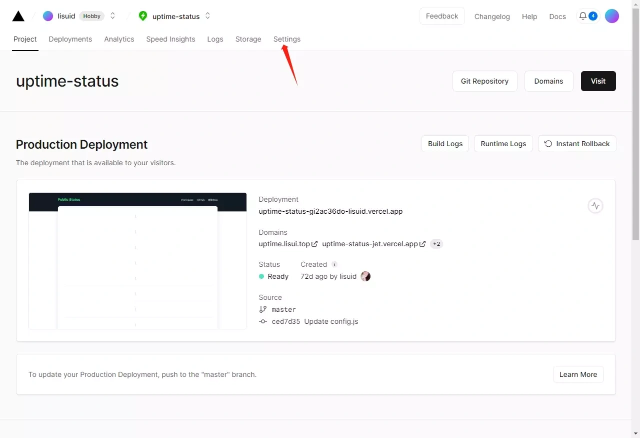The height and width of the screenshot is (438, 640).
Task: Open the notifications bell
Action: (583, 16)
